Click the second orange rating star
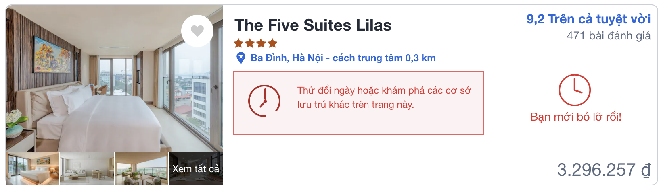Viewport: 661px width, 189px height. point(250,43)
